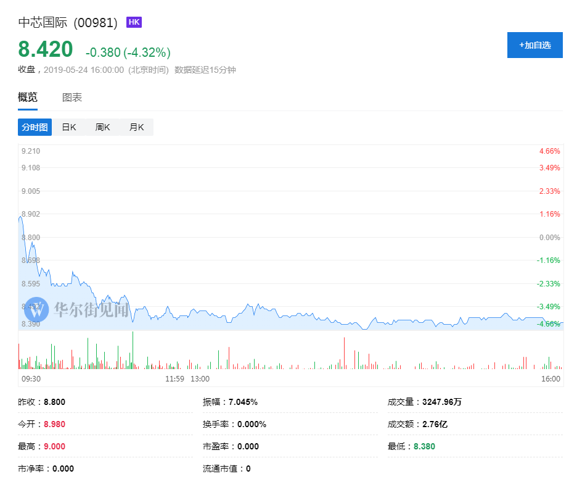Screen dimensions: 569x479
Task: Click the 9.210 price axis label
Action: click(x=31, y=151)
